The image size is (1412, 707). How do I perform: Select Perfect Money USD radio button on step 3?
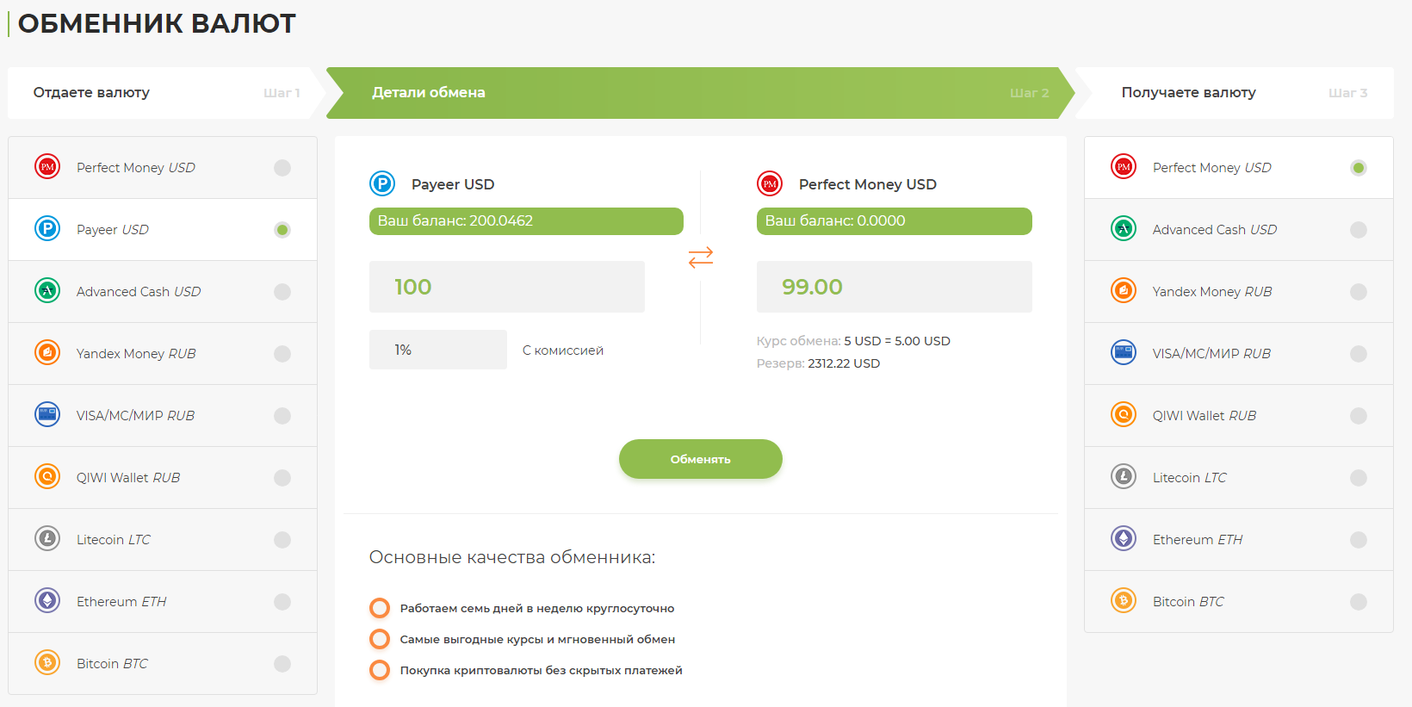pos(1359,167)
